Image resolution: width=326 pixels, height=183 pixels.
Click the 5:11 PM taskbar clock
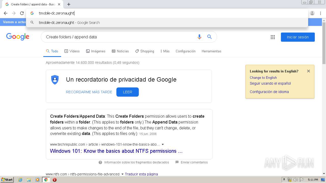pyautogui.click(x=313, y=180)
